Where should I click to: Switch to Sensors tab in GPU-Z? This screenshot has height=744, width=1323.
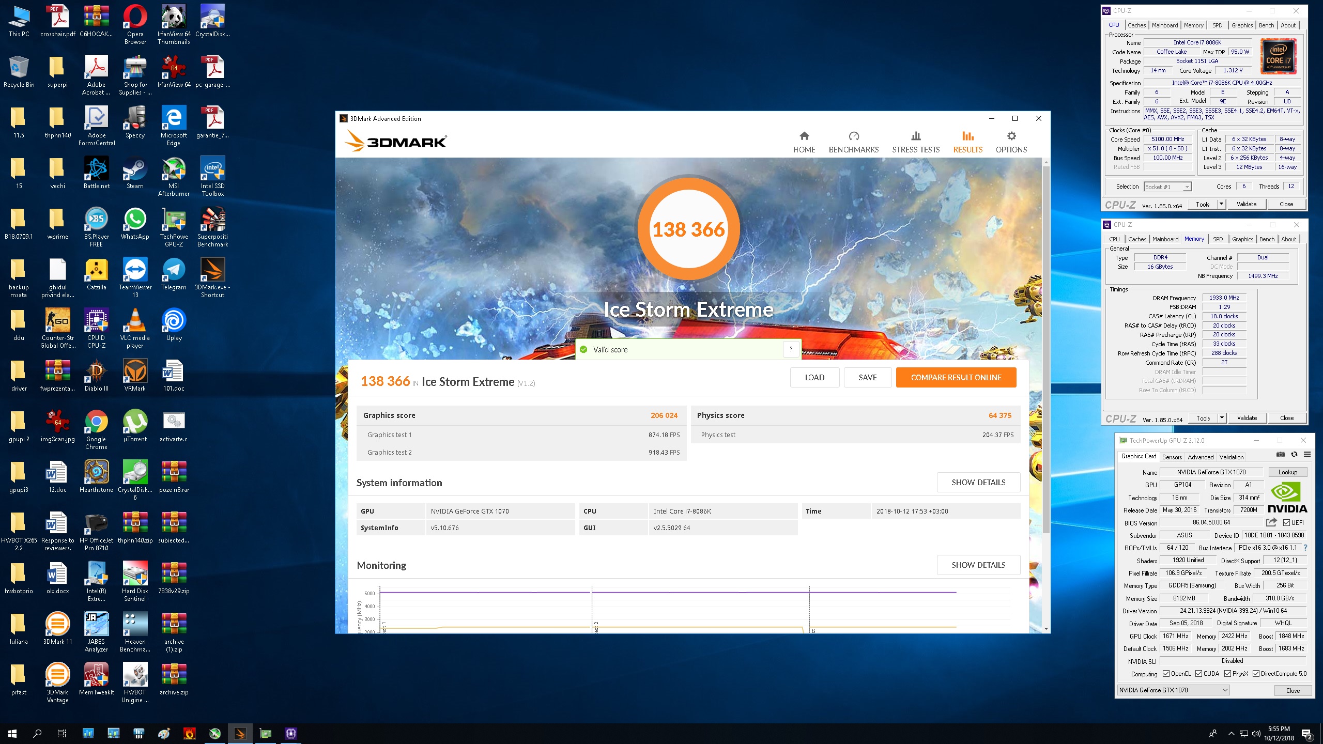click(x=1172, y=457)
